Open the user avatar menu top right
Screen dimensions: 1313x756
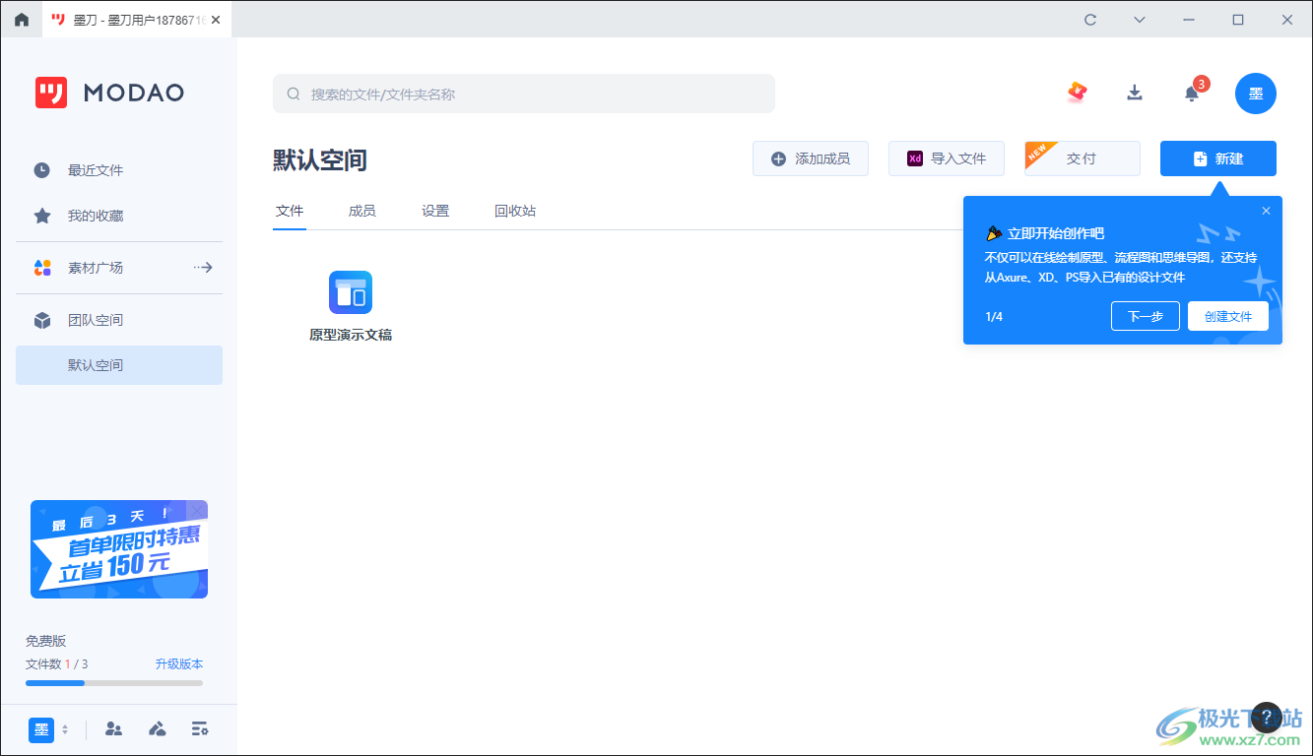[x=1255, y=93]
